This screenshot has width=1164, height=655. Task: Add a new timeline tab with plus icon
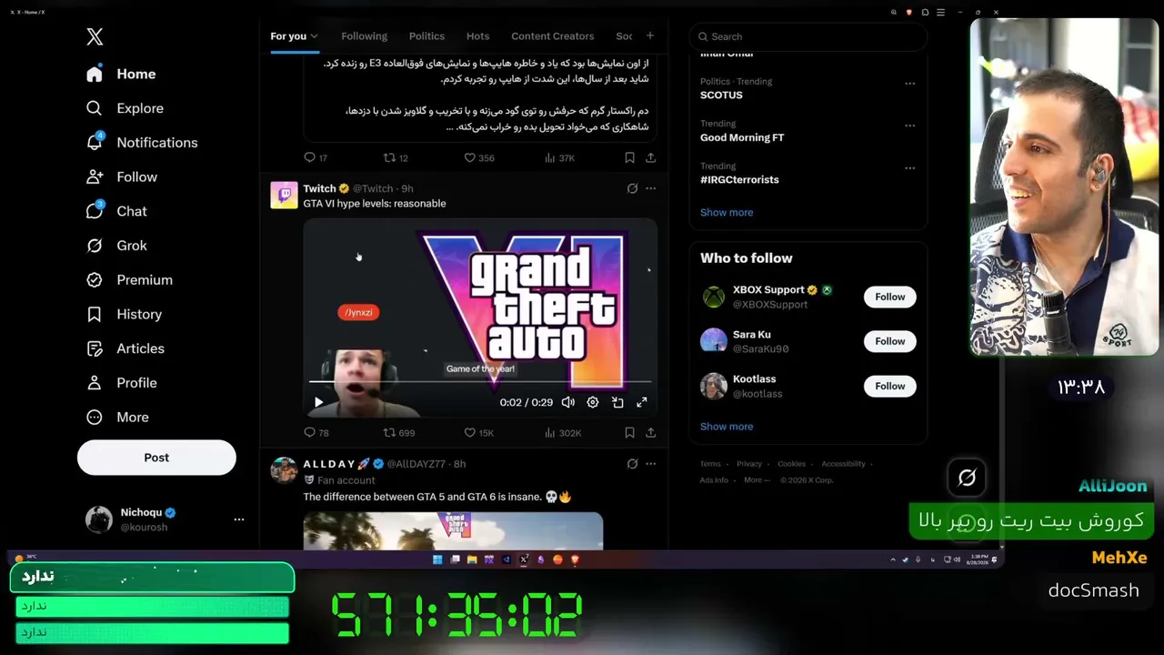coord(649,35)
